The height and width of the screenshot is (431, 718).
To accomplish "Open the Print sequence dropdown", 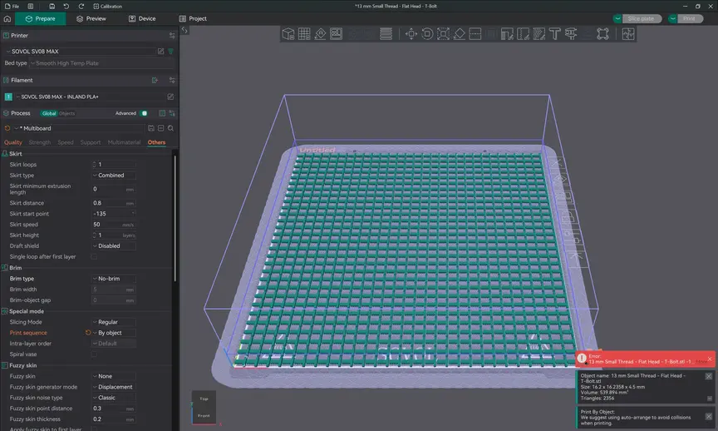I will [114, 333].
